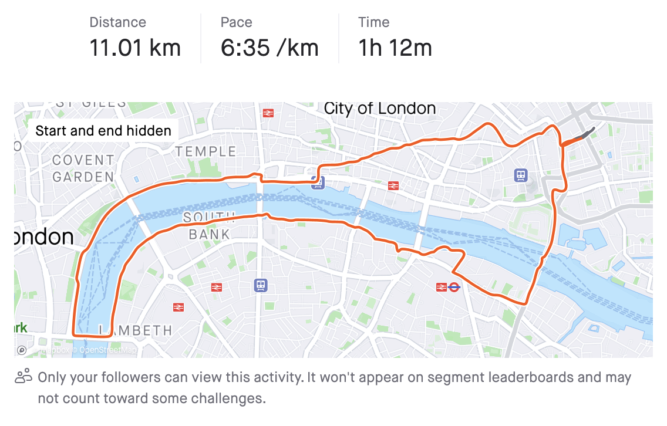Screen dimensions: 667x426
Task: Select the purple train icon below South Bank
Action: [x=261, y=286]
